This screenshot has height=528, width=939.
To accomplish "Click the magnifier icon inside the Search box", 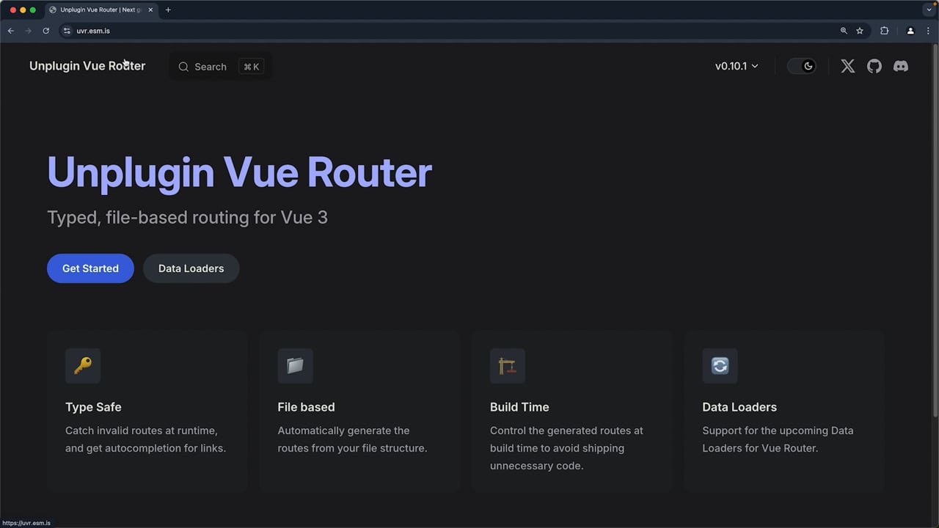I will tap(183, 67).
